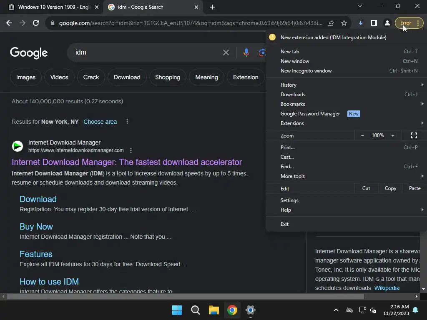
Task: Close the idm - Google Search tab
Action: pos(196,7)
